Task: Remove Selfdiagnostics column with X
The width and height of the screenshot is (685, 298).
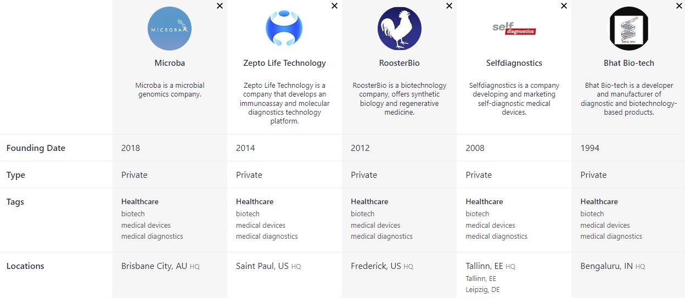Action: 564,6
